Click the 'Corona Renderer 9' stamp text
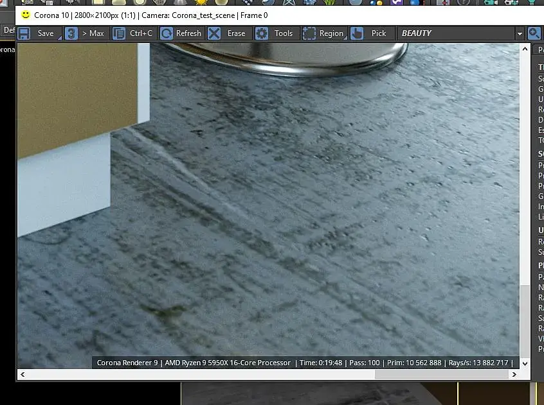The width and height of the screenshot is (544, 405). coord(127,363)
